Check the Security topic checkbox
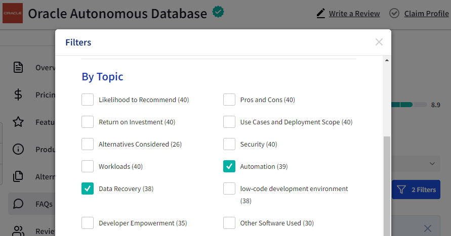Image resolution: width=451 pixels, height=236 pixels. (229, 144)
